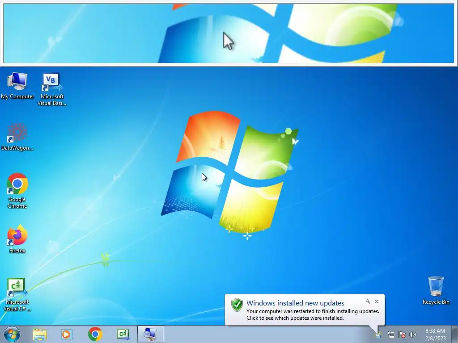Open the Windows Start menu orb
458x343 pixels.
coord(12,334)
